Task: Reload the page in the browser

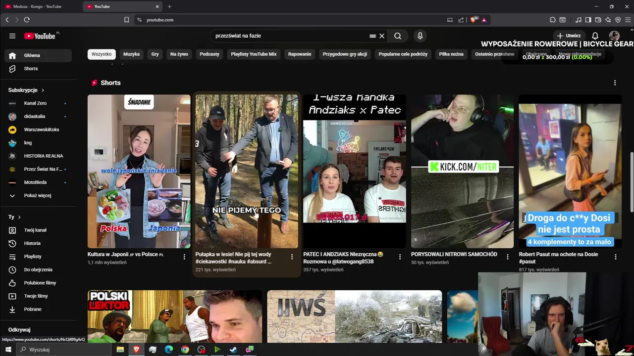Action: [27, 20]
